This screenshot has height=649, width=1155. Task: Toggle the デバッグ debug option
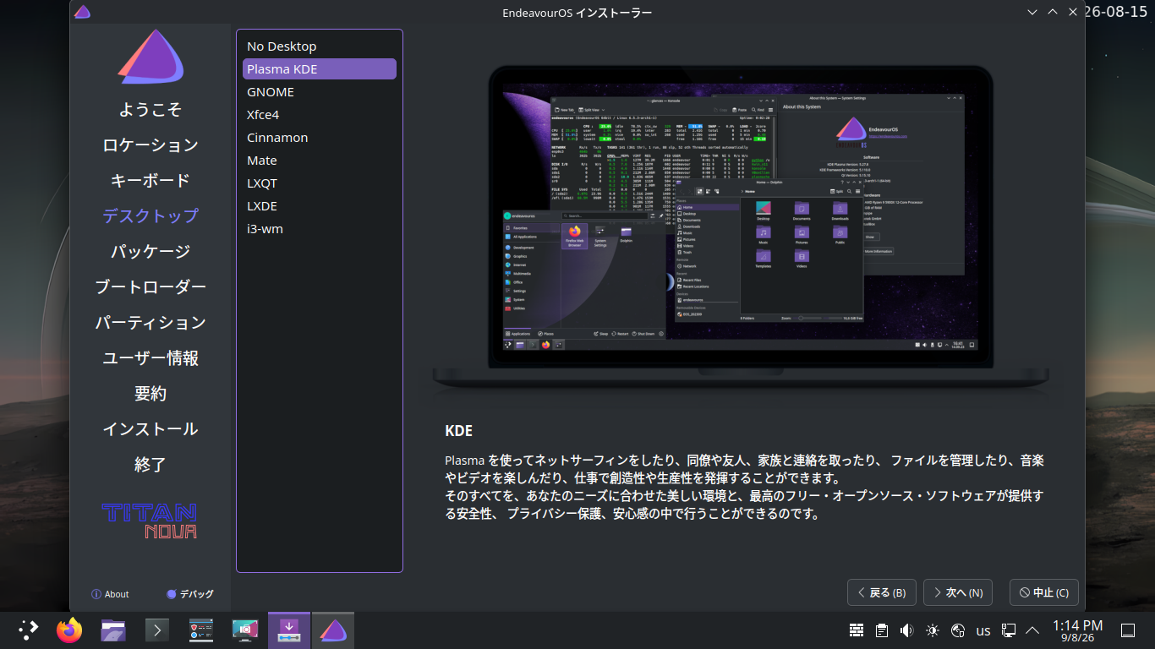190,594
